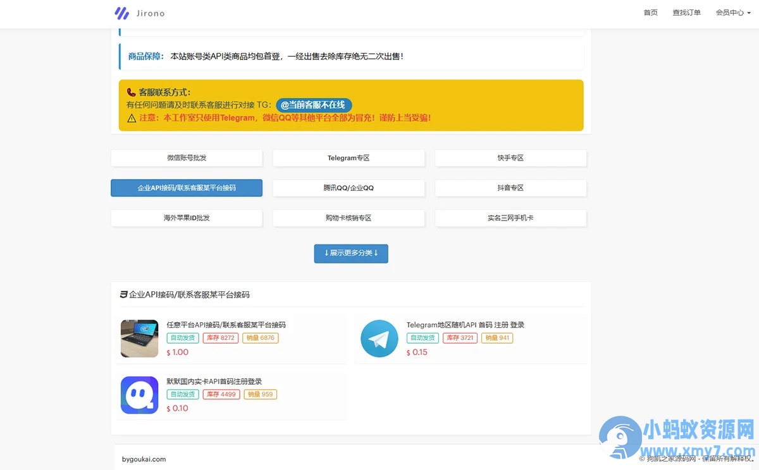This screenshot has height=470, width=759.
Task: Open the Telegram地区随机API 首码 注册 登录 product
Action: [x=466, y=325]
